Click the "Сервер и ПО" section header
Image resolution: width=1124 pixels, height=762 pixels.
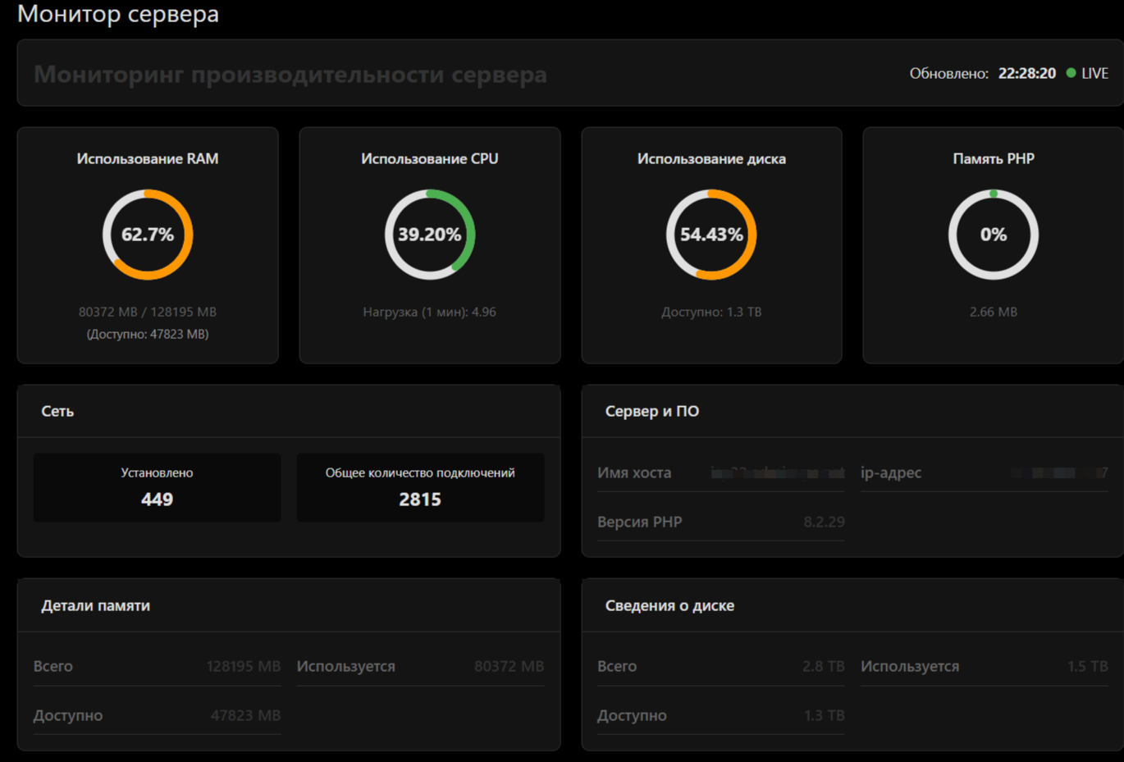[652, 411]
